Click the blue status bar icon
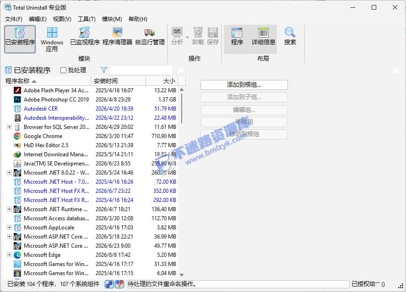 pyautogui.click(x=109, y=284)
